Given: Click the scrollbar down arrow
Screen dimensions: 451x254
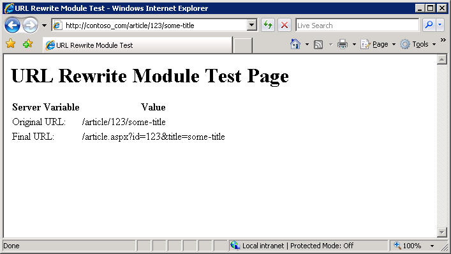Looking at the screenshot, I should point(442,232).
